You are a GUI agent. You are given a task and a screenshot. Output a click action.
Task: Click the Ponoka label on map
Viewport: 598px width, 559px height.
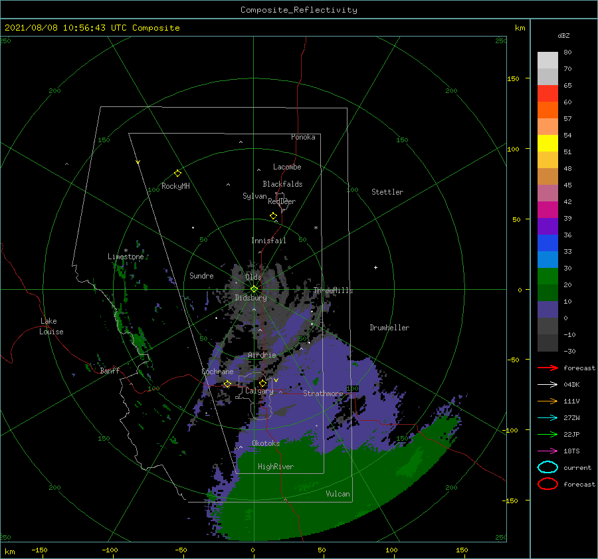point(303,137)
